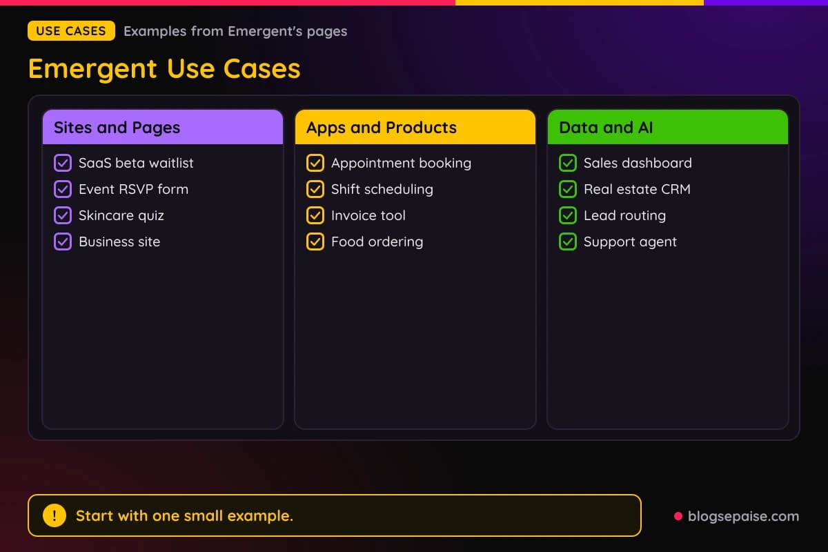Open the blogsepaise.com link
828x552 pixels.
tap(743, 516)
